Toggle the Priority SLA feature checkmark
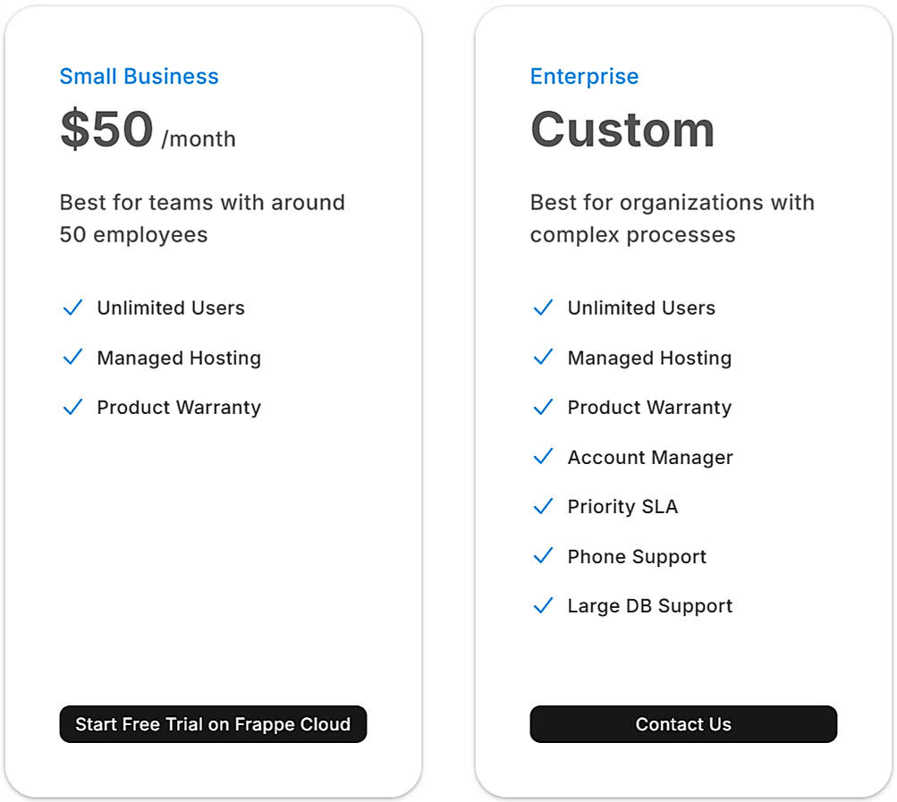 [544, 506]
